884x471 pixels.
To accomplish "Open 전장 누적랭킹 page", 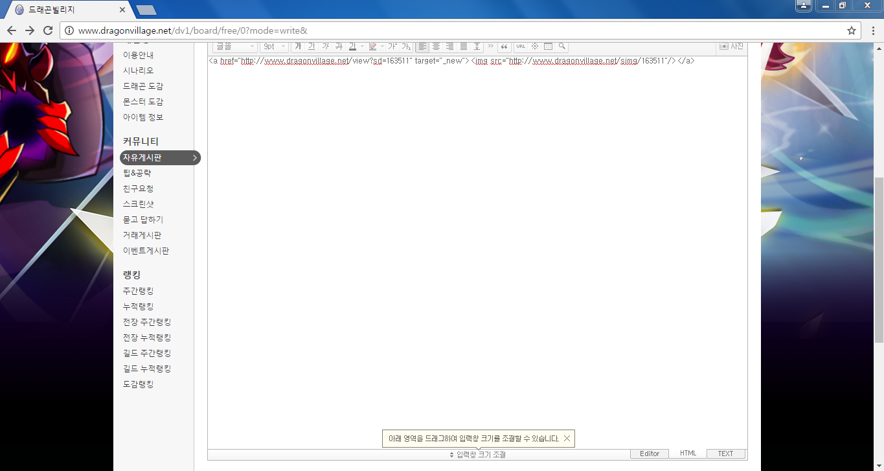I will pos(147,338).
